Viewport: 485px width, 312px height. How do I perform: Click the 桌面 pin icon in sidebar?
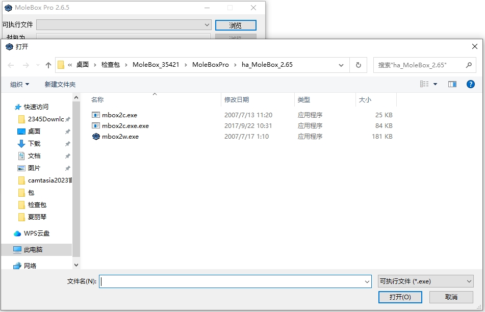[x=67, y=132]
